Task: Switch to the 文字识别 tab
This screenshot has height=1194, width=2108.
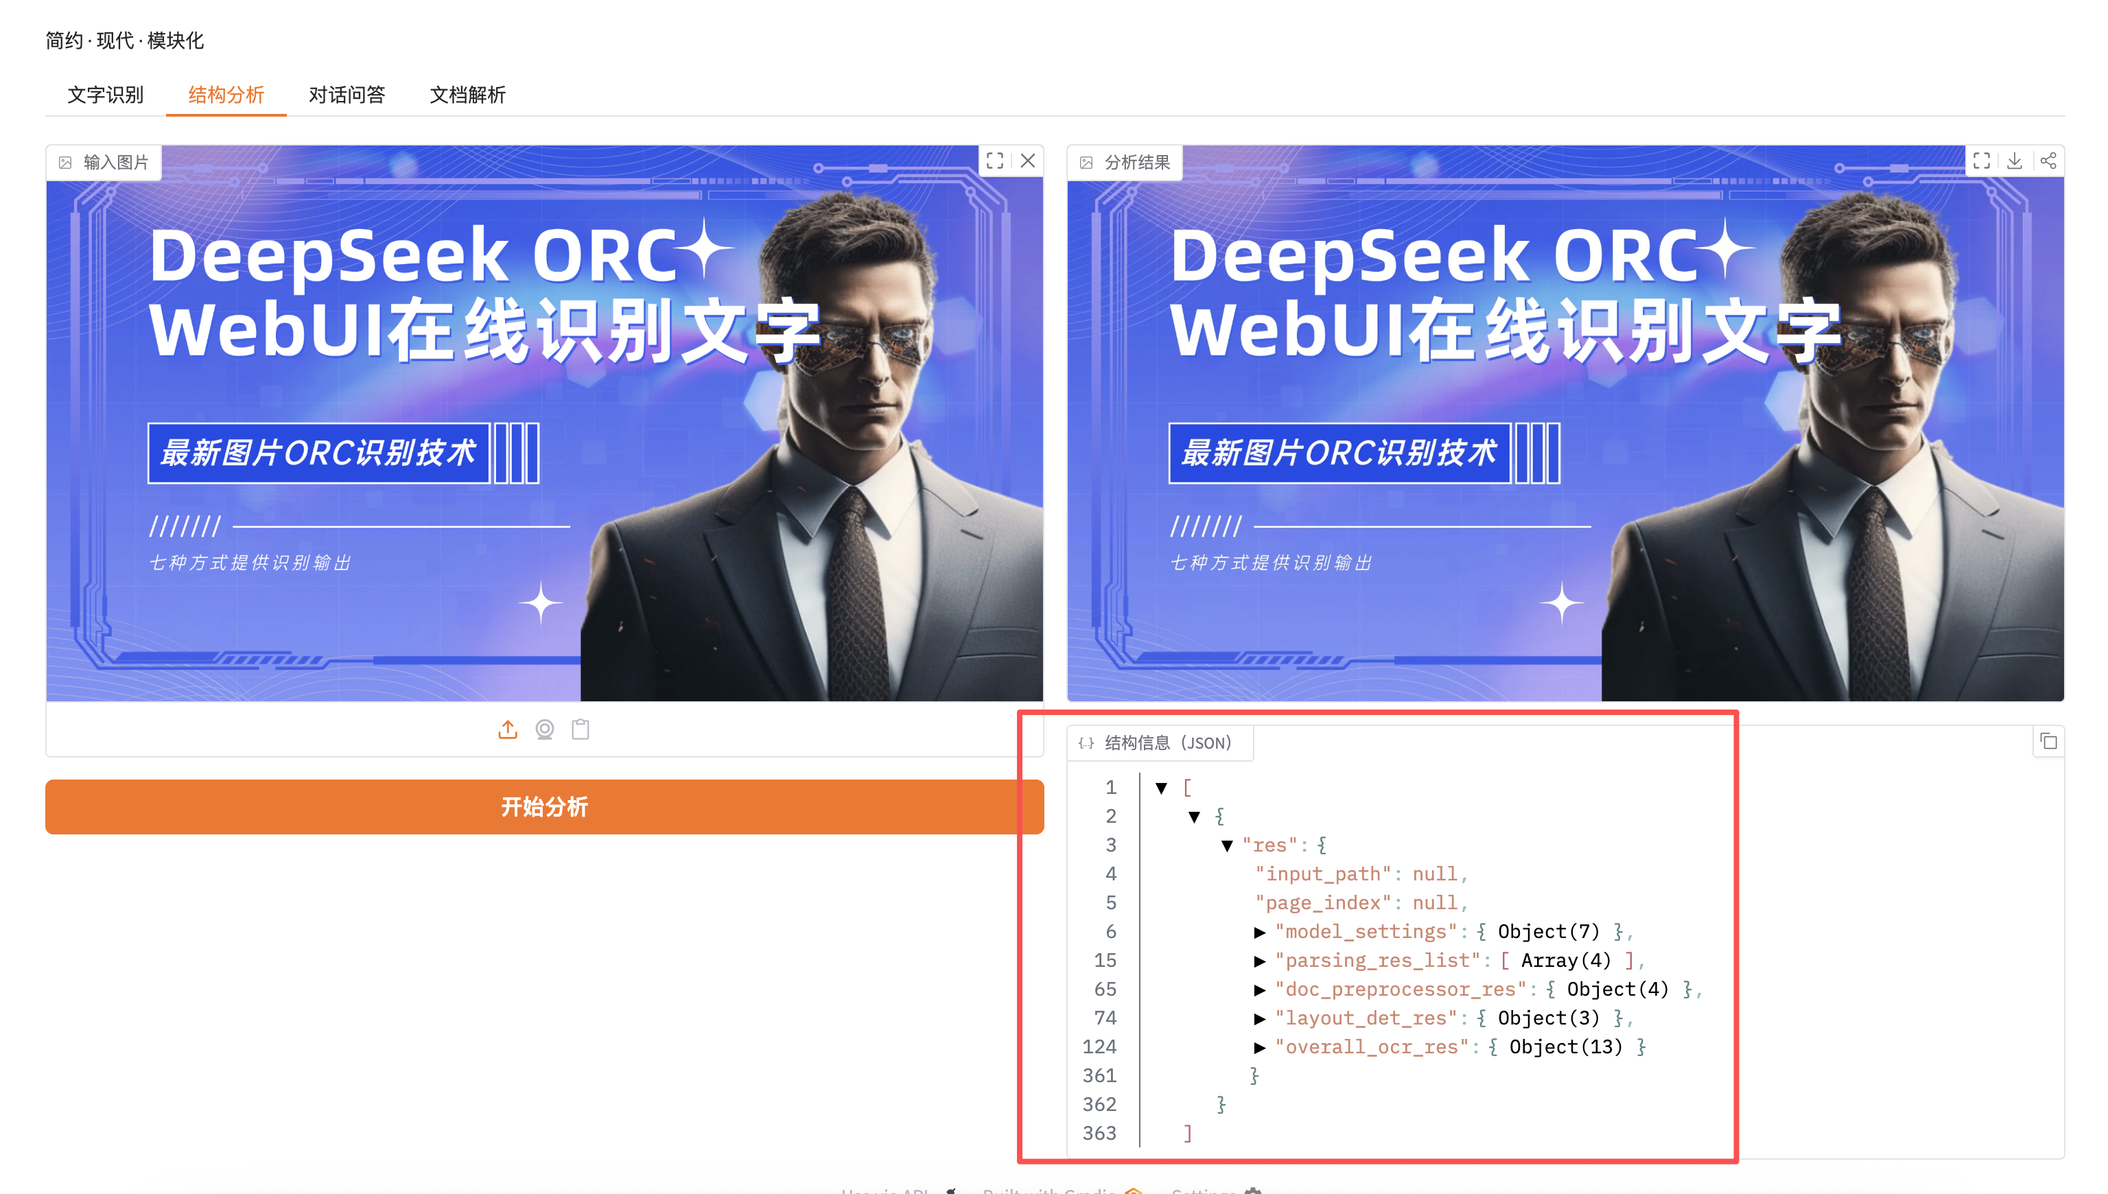Action: point(105,95)
